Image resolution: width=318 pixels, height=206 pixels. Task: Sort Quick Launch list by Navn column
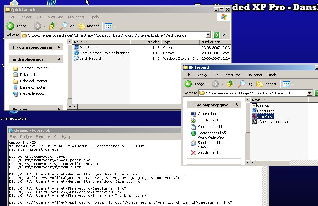coord(101,42)
